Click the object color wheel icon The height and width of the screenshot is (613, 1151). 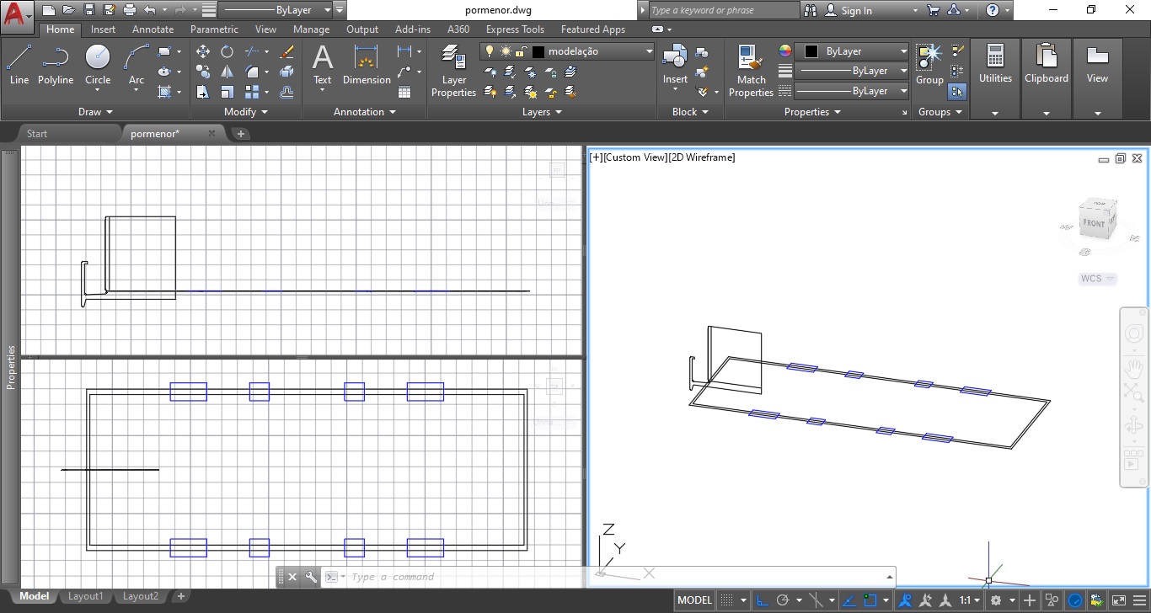pyautogui.click(x=785, y=51)
